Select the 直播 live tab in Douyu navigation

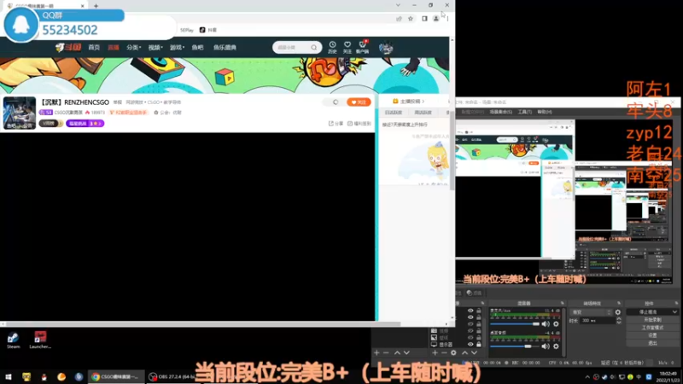click(x=114, y=47)
